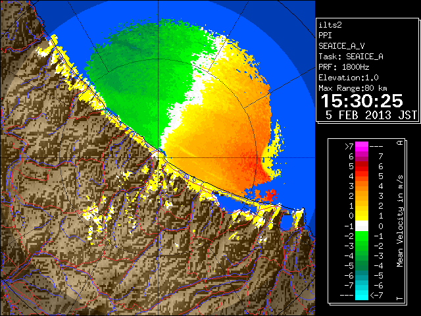Click the 'Task: SEAICE_A' line
421x316 pixels.
coord(351,57)
